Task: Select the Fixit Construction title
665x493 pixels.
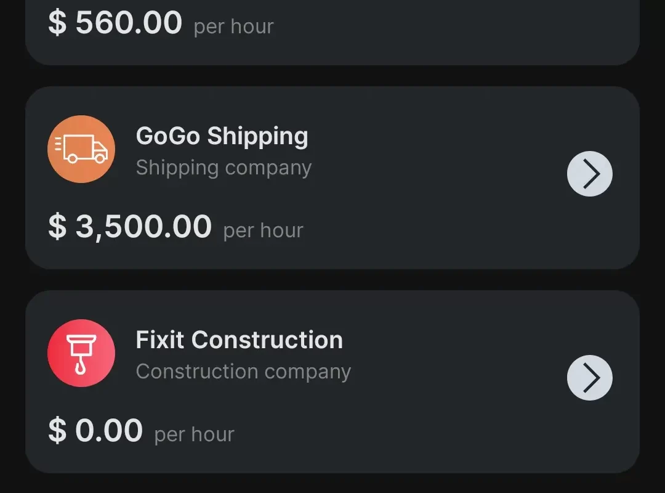Action: [x=239, y=340]
